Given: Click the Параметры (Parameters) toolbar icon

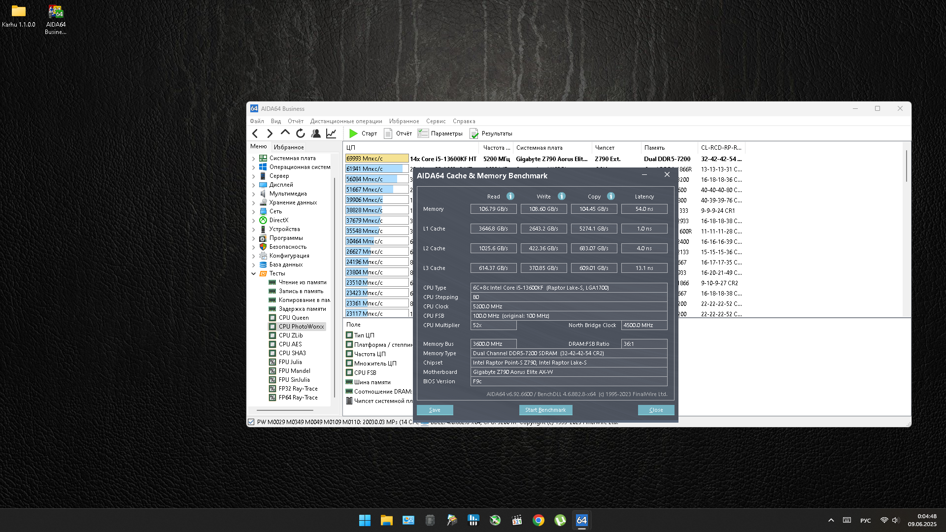Looking at the screenshot, I should tap(423, 133).
